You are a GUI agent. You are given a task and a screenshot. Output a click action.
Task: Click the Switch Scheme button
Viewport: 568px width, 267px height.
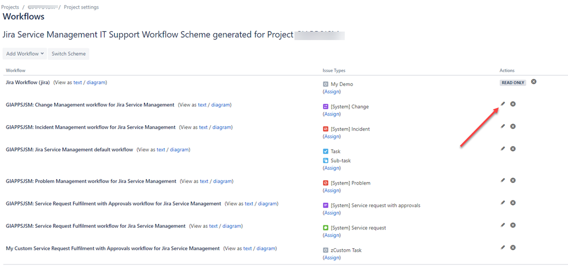(68, 54)
